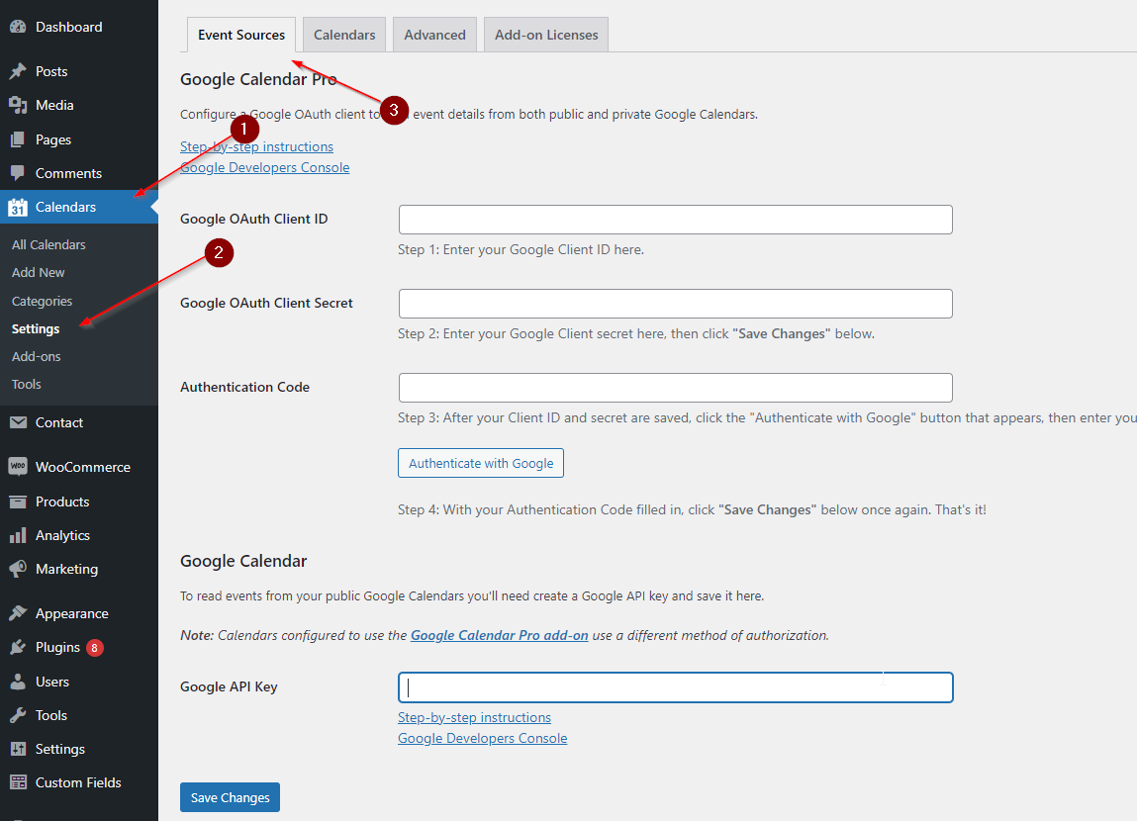This screenshot has height=821, width=1137.
Task: Click the Plugins plug icon
Action: [x=18, y=647]
